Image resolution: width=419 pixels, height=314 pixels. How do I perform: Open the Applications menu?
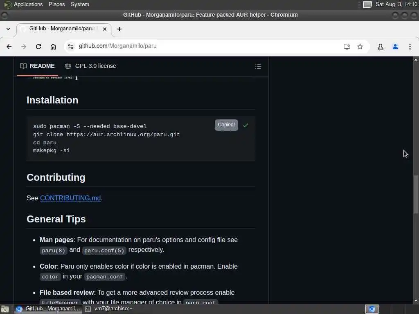pyautogui.click(x=28, y=4)
